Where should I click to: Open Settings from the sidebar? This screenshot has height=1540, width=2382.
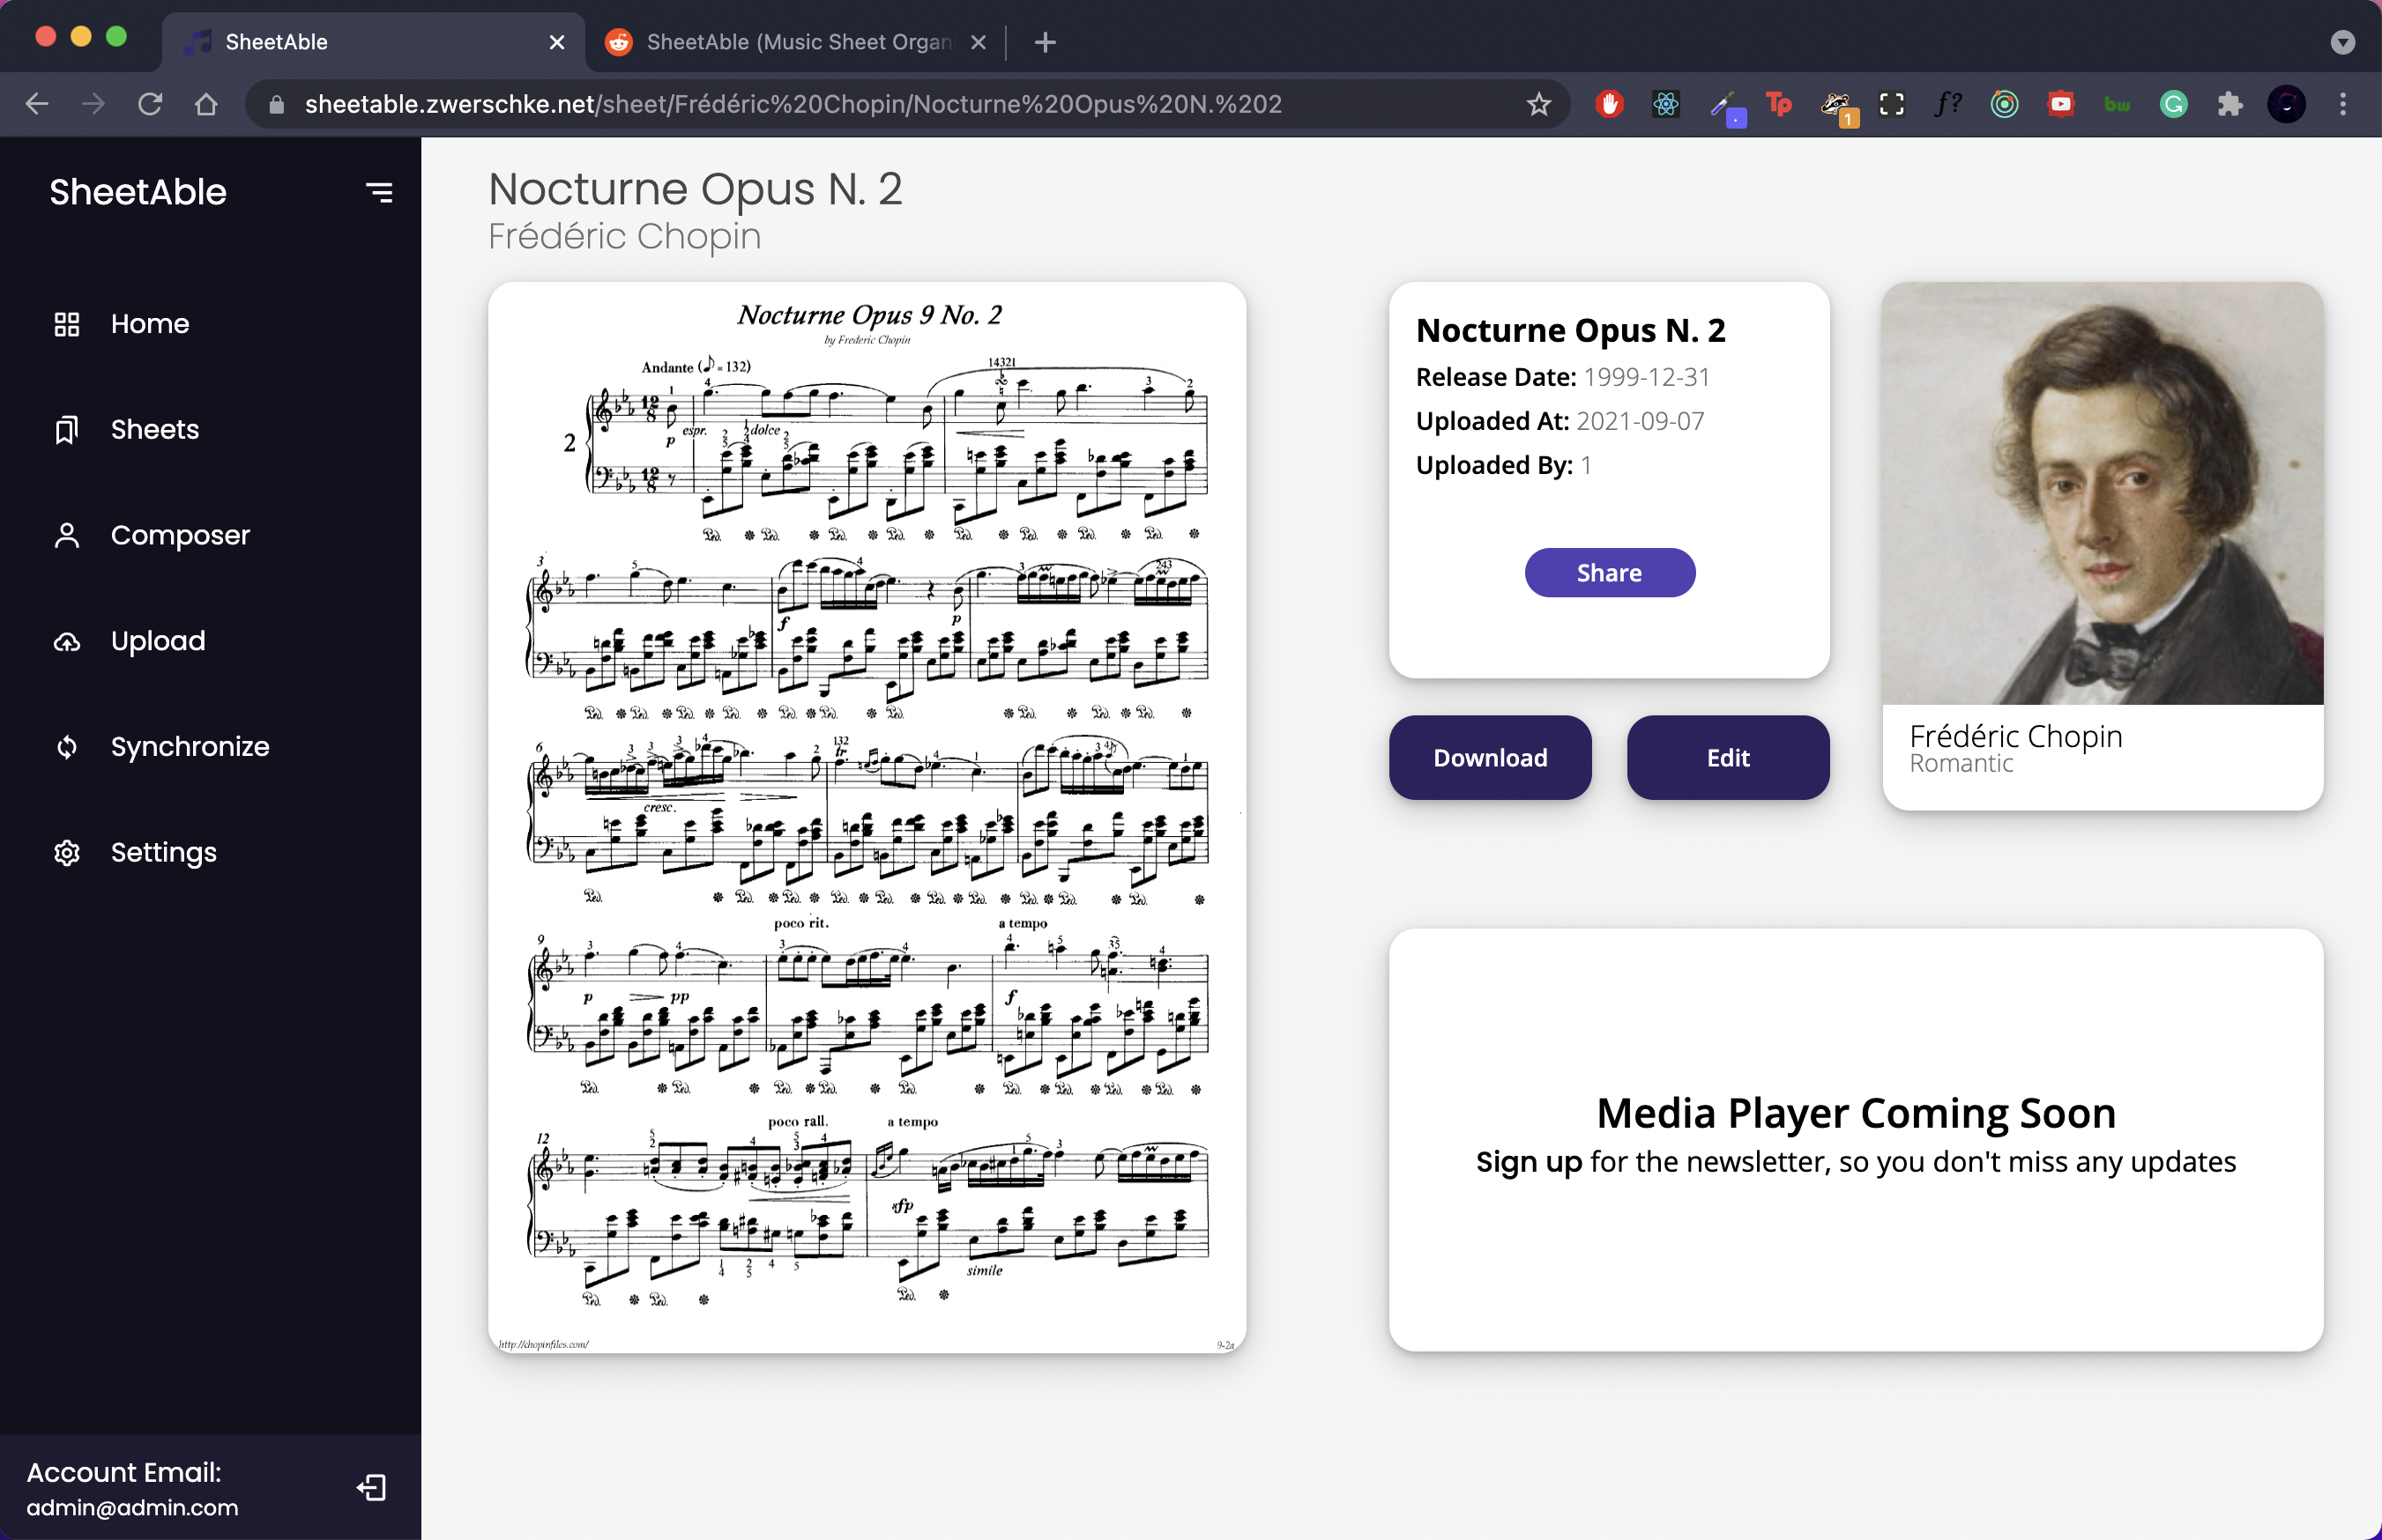coord(163,853)
